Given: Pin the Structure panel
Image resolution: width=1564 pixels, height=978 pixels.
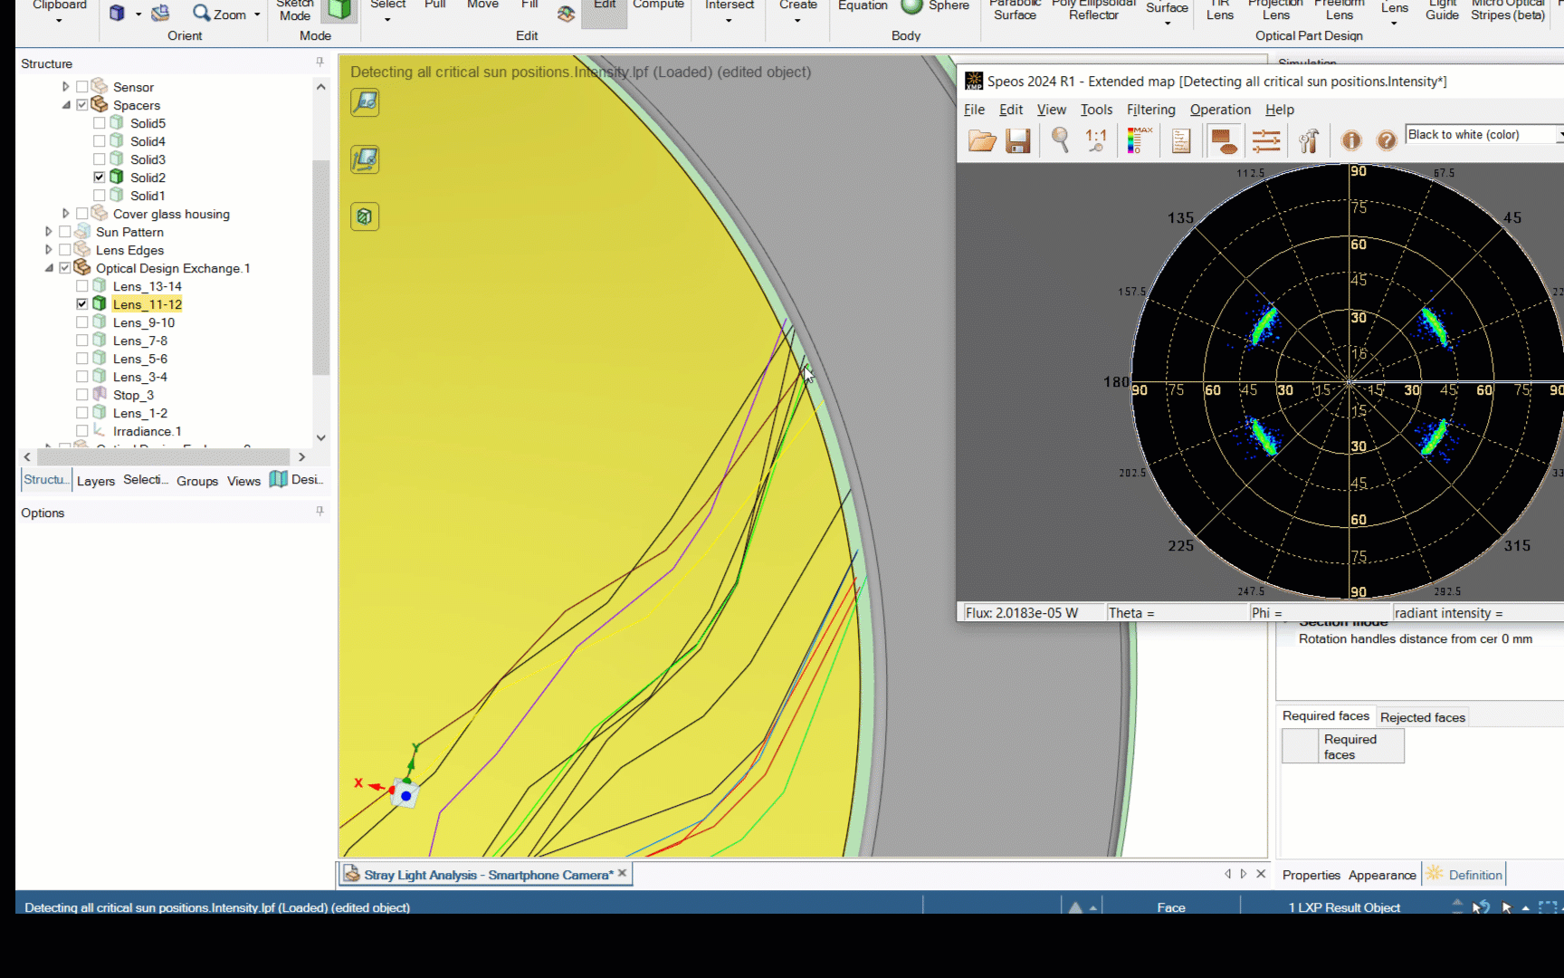Looking at the screenshot, I should pyautogui.click(x=319, y=62).
